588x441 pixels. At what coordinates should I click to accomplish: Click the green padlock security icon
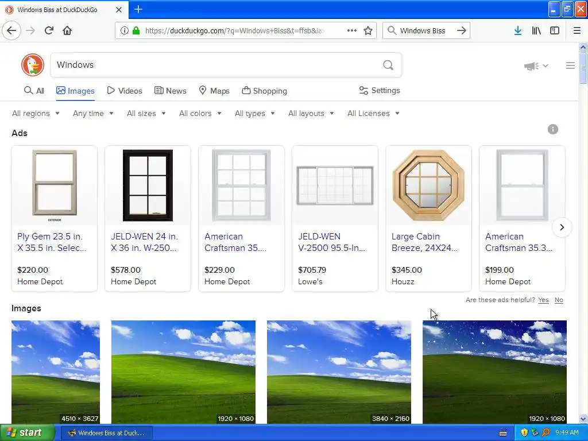[x=136, y=30]
